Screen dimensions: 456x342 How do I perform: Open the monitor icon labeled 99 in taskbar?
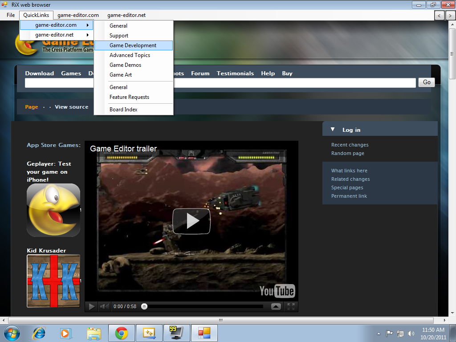click(176, 333)
